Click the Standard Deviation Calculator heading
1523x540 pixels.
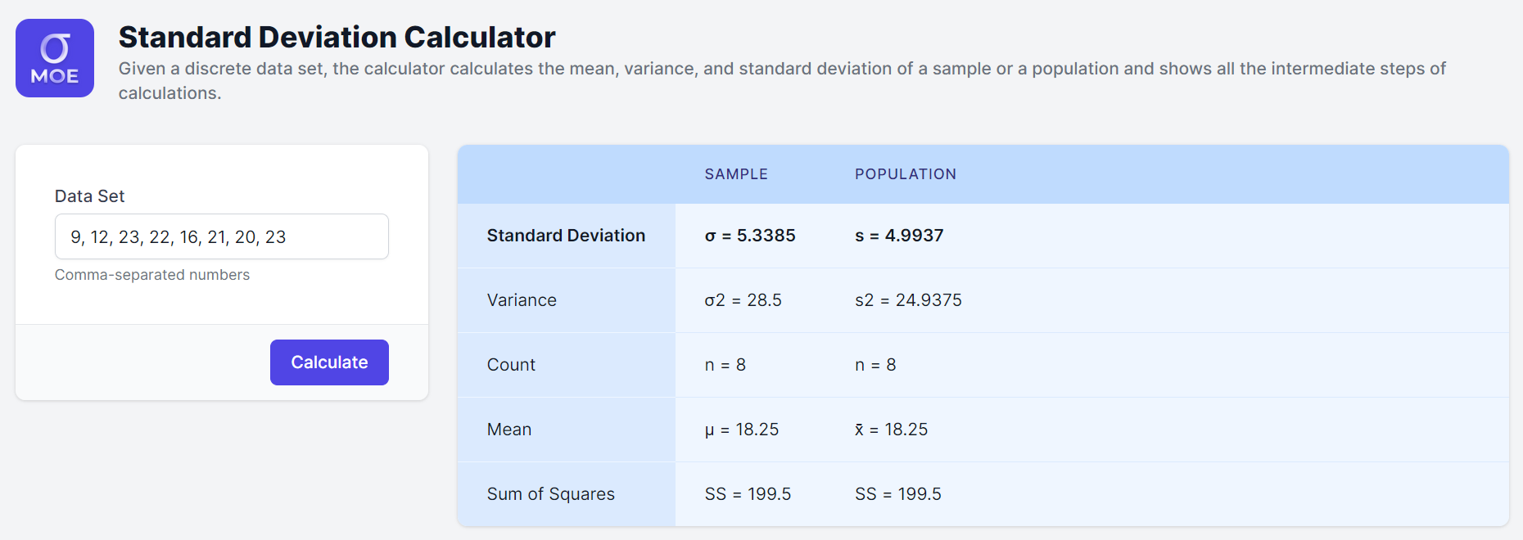click(337, 37)
